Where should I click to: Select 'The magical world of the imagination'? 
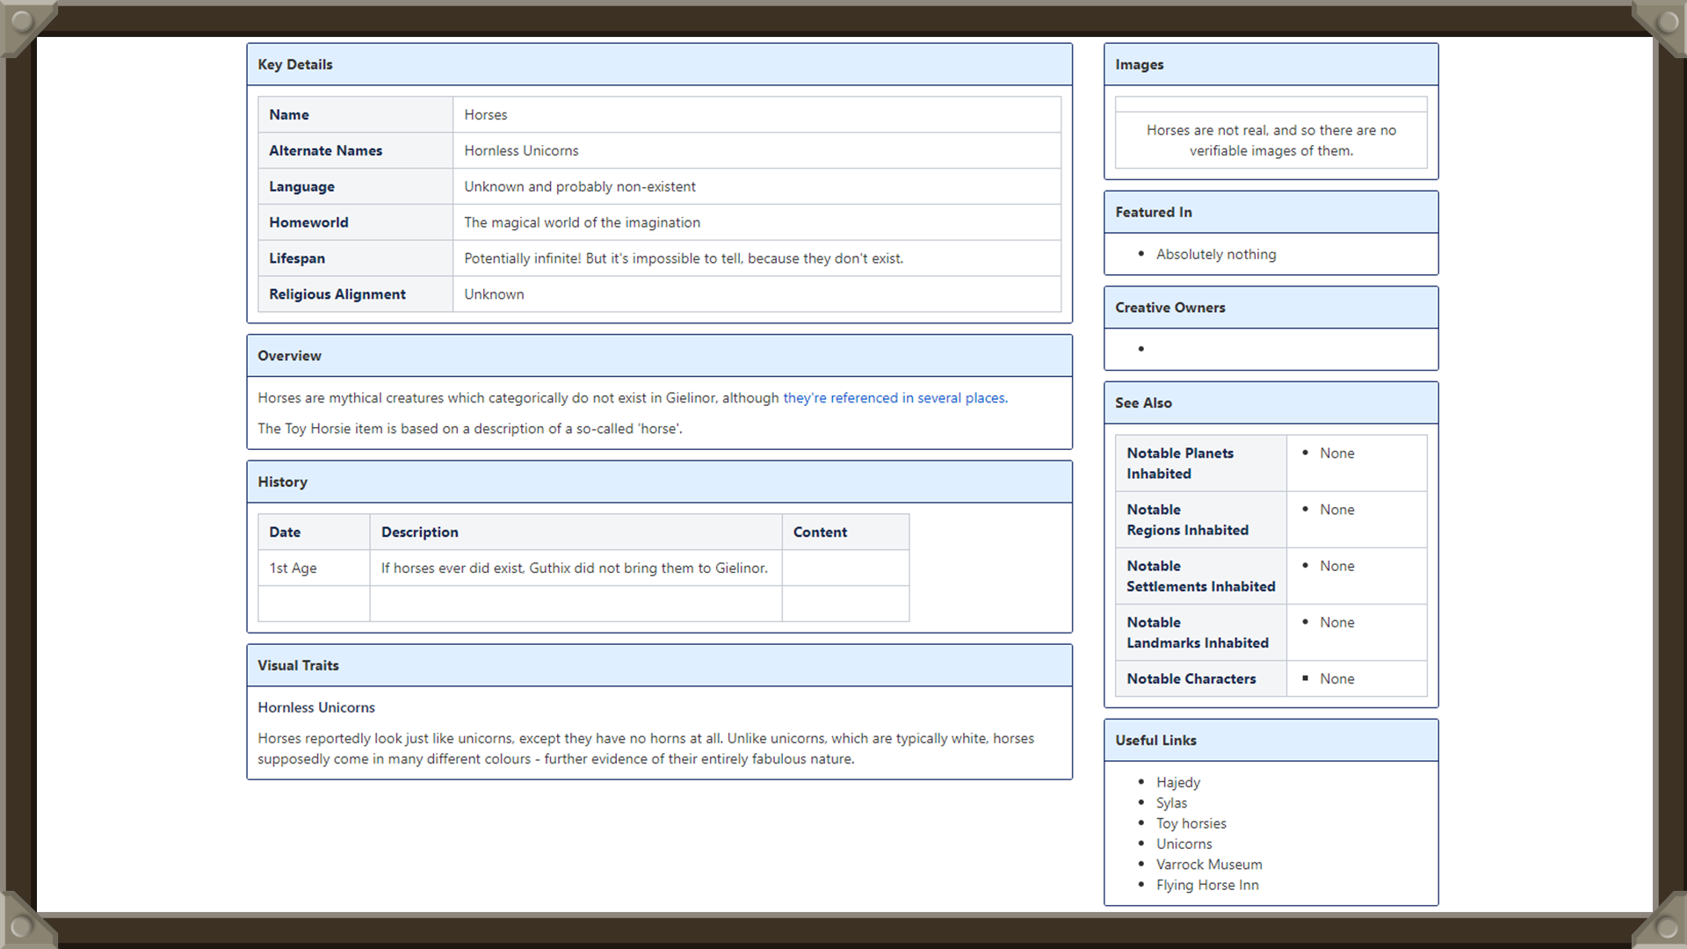[x=582, y=223]
